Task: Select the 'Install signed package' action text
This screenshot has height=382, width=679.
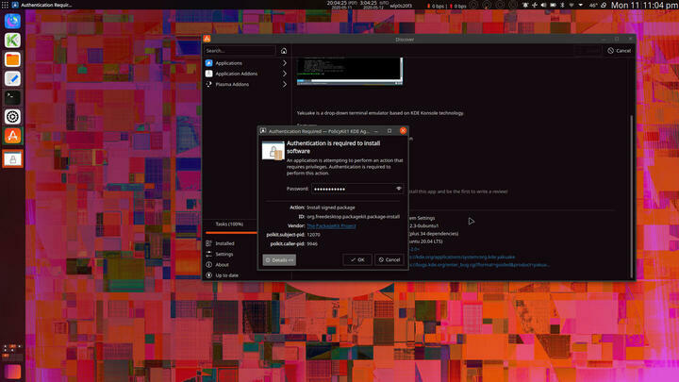Action: point(331,208)
